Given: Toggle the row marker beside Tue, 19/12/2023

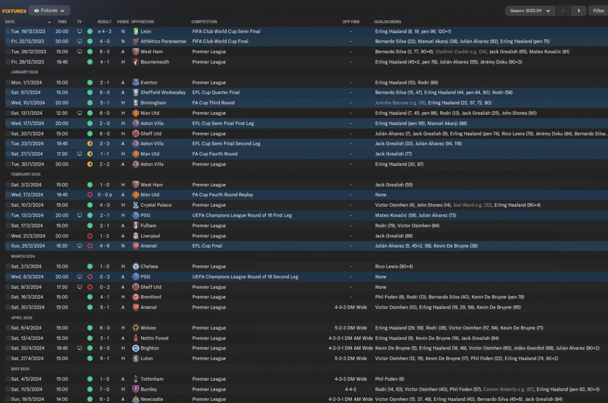Looking at the screenshot, I should coord(8,31).
